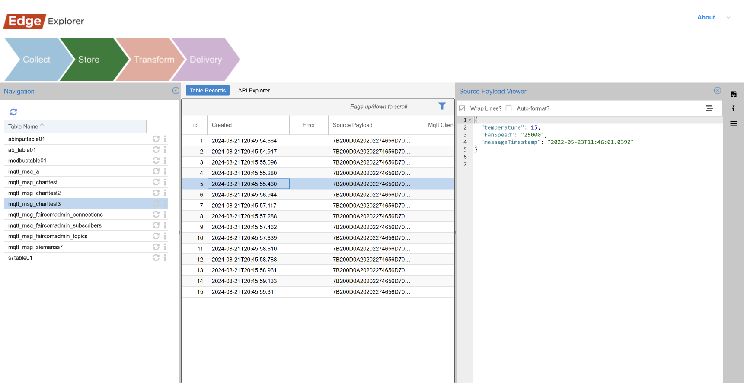
Task: Collapse JSON fold arrow on line 1
Action: pos(470,120)
